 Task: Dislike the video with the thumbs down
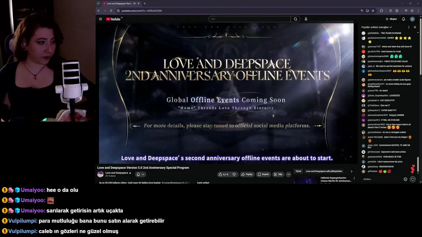coord(234,174)
